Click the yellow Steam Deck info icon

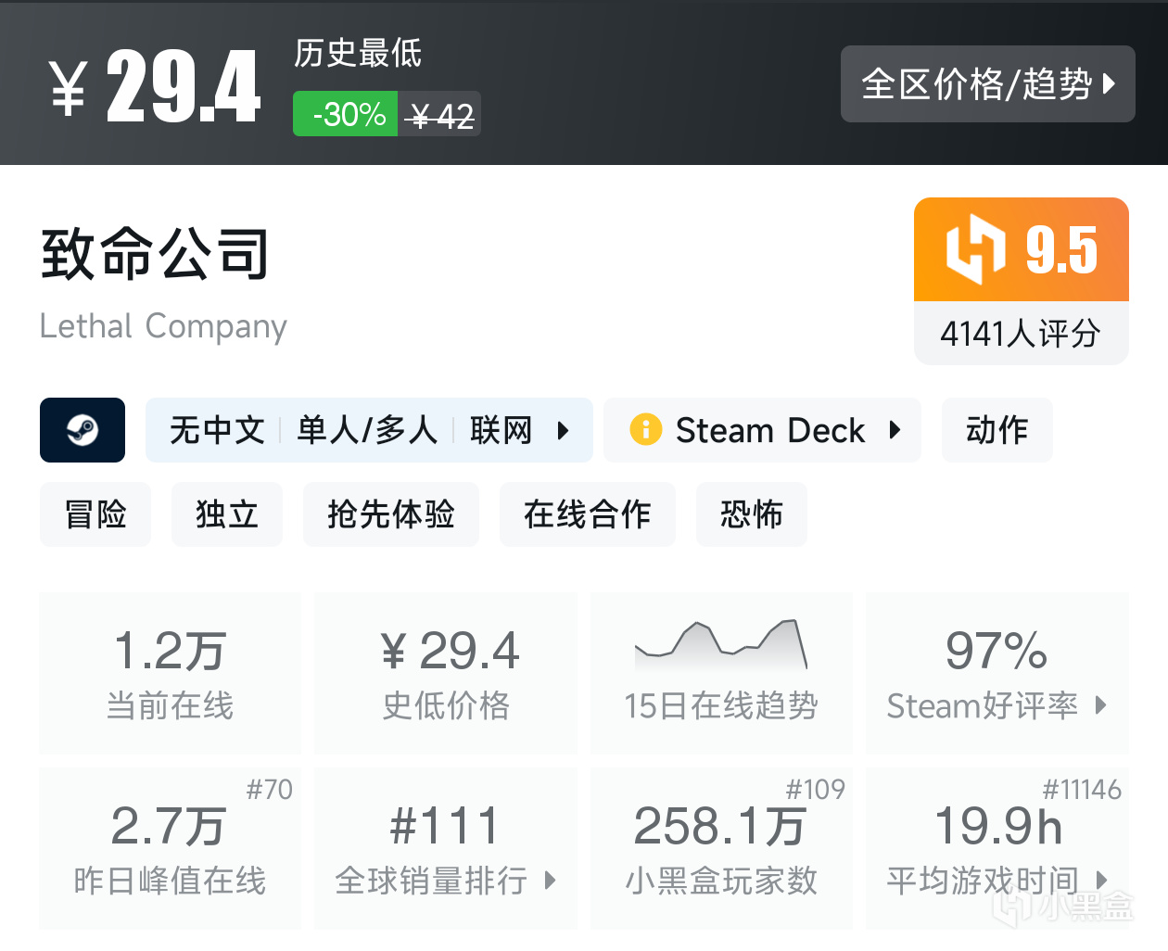click(645, 430)
